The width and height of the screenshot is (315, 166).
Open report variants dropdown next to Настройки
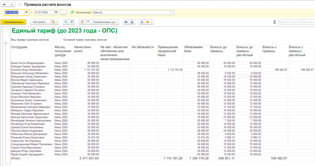(55, 22)
